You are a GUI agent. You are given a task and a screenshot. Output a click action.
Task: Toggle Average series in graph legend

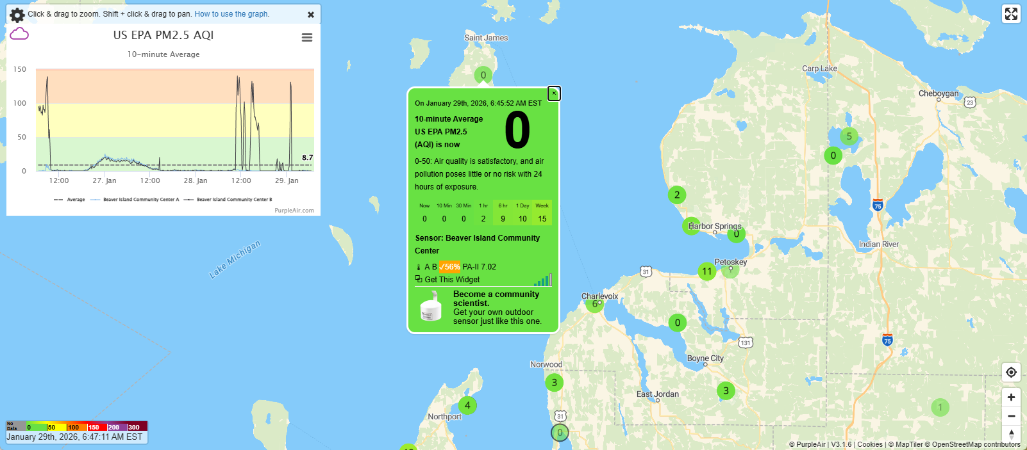coord(70,200)
